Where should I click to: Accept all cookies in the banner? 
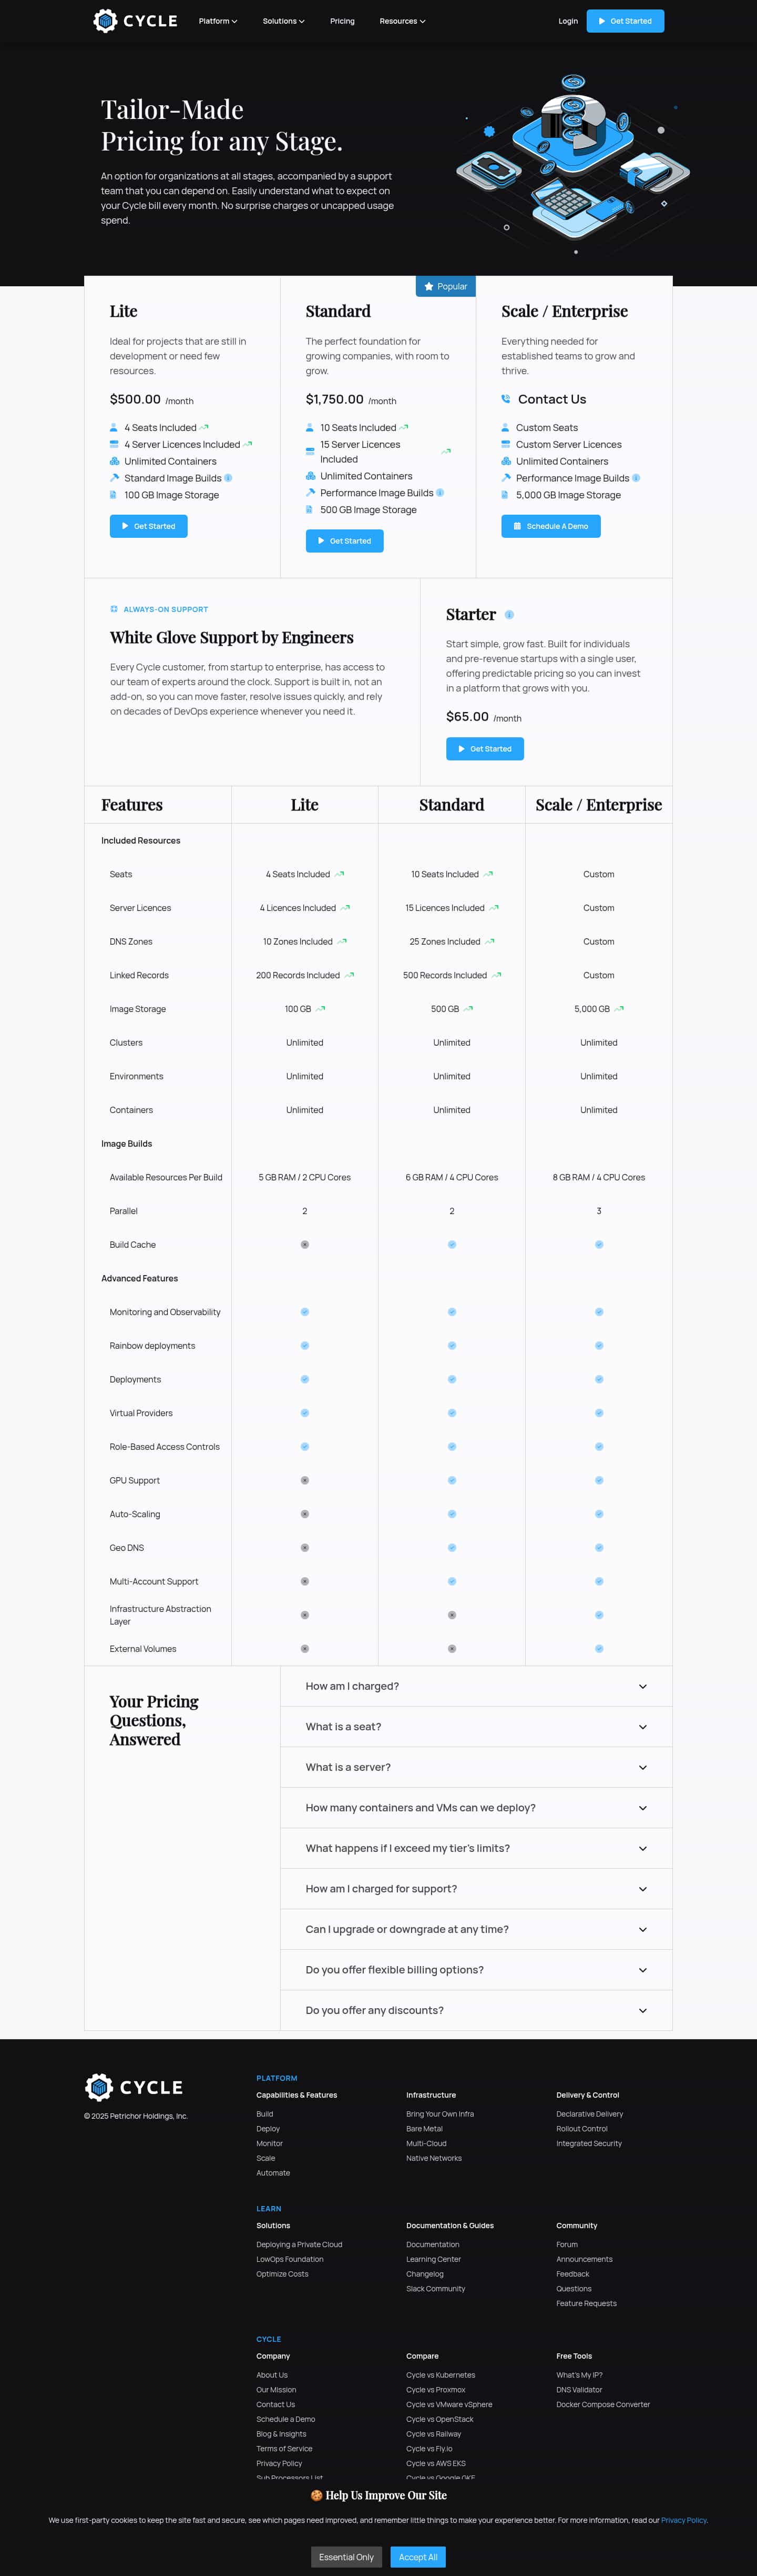click(x=417, y=2557)
